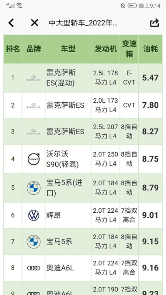
Task: Tap the 排名 column header
Action: pos(13,49)
